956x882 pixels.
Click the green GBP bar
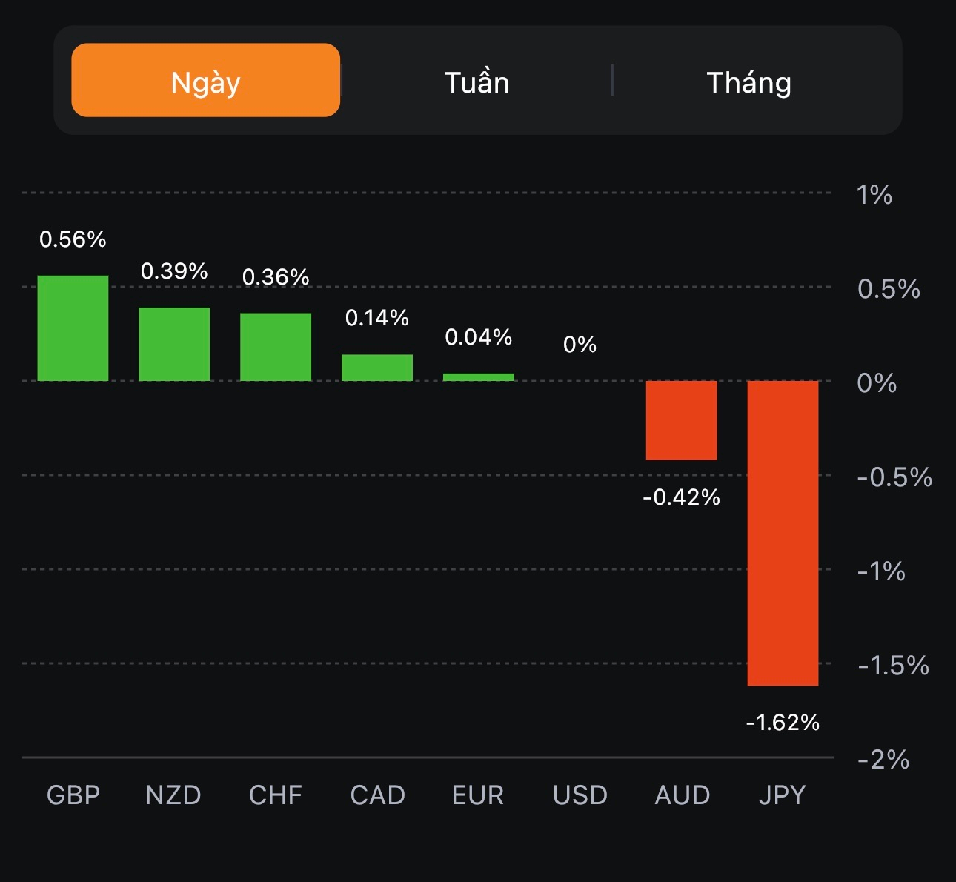[73, 328]
